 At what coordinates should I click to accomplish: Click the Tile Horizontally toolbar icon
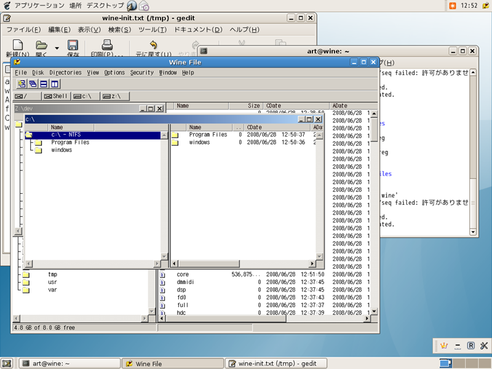[44, 84]
